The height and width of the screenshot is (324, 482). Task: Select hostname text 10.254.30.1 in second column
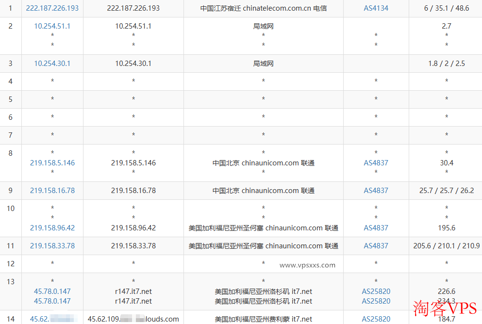click(x=133, y=64)
